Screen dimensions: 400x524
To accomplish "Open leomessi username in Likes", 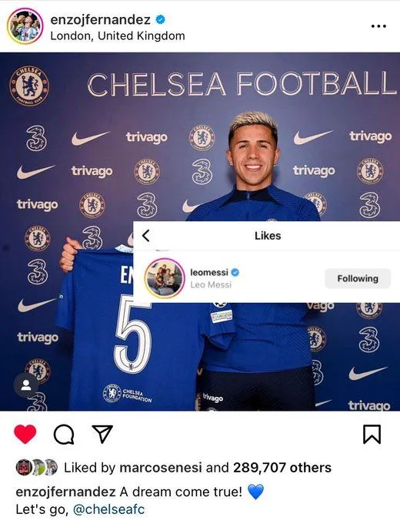I will click(209, 272).
